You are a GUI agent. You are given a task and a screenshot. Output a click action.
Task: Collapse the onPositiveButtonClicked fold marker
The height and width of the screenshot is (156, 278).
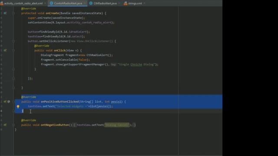coord(13,102)
